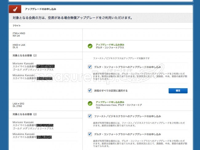Click デルタ・コンフォートプラス text beside DL 6 status
This screenshot has width=200, height=150.
pos(110,48)
